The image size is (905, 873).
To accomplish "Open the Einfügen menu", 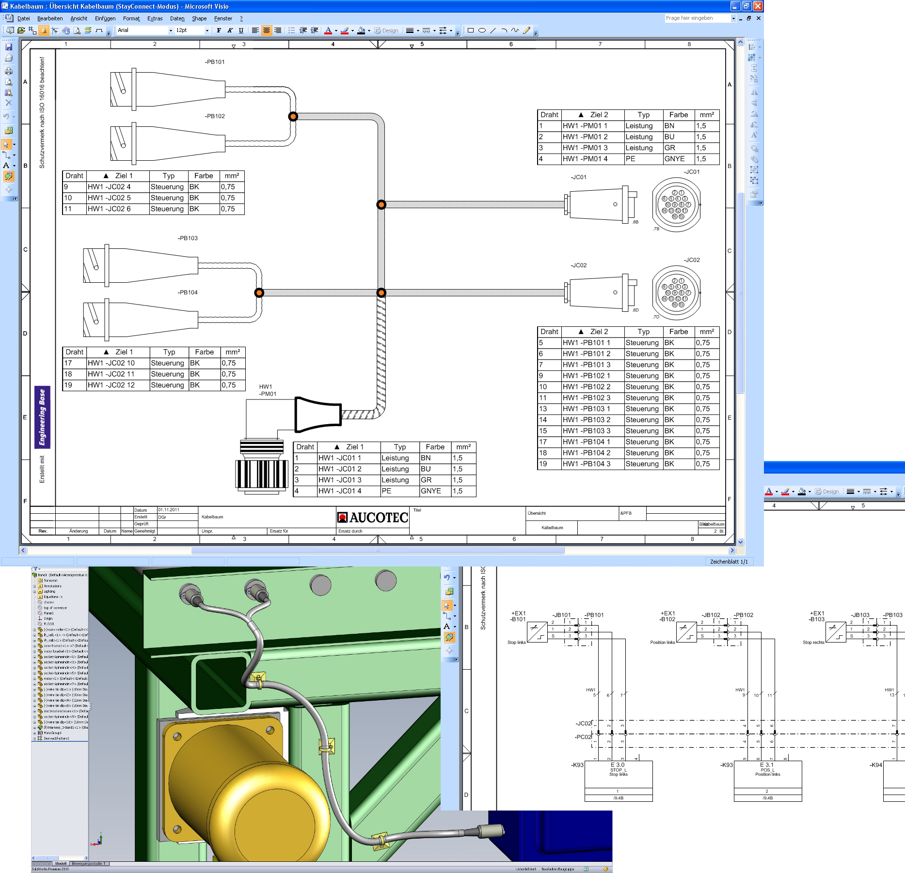I will (105, 18).
